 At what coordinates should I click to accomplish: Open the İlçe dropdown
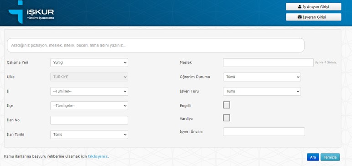(x=89, y=106)
